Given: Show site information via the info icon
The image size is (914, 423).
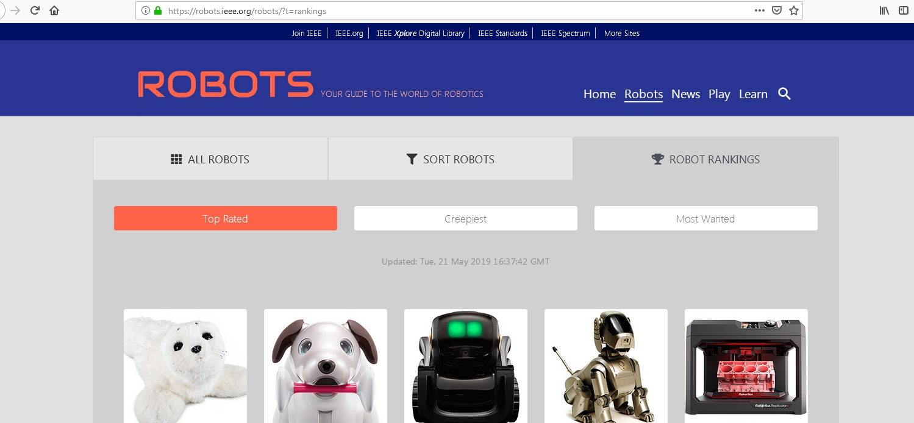Looking at the screenshot, I should pos(145,10).
